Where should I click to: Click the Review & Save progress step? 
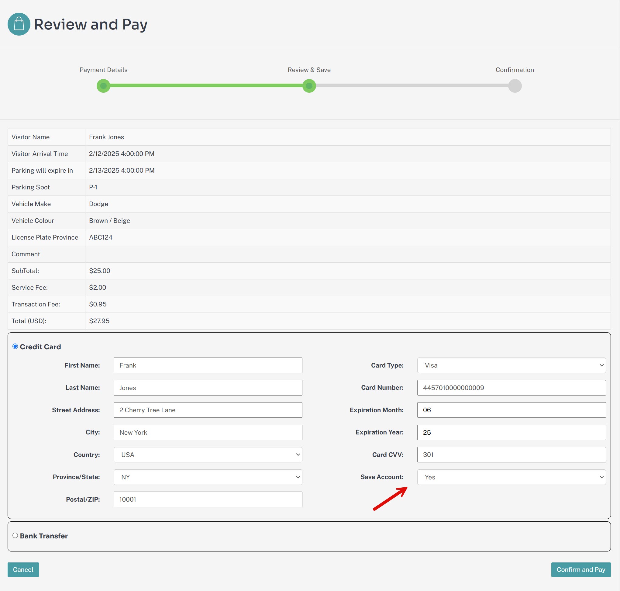pyautogui.click(x=309, y=86)
